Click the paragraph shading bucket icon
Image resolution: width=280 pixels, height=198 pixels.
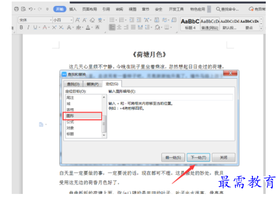[158, 27]
